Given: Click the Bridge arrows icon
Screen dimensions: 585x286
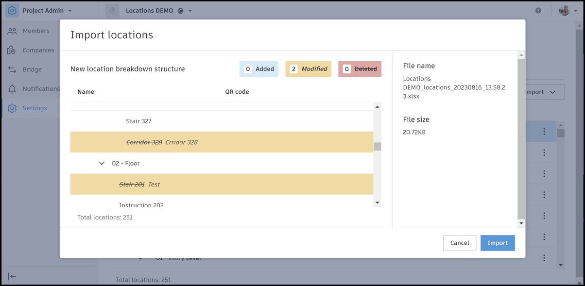Looking at the screenshot, I should 12,69.
